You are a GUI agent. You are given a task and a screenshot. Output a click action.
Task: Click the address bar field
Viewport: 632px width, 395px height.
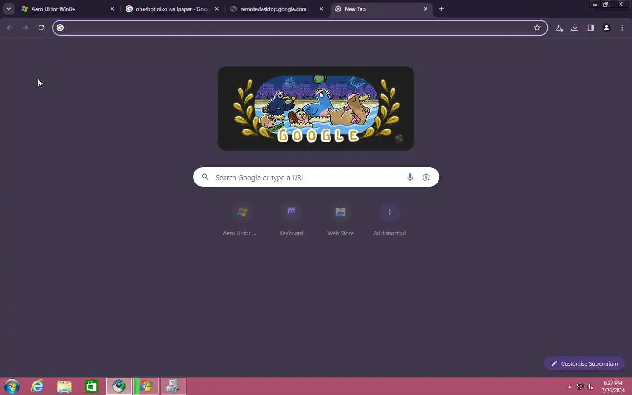[x=300, y=28]
